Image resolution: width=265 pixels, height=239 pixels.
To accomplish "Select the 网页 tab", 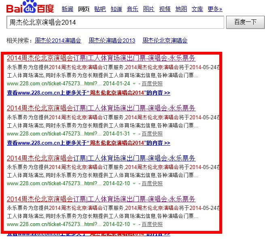I will point(84,9).
